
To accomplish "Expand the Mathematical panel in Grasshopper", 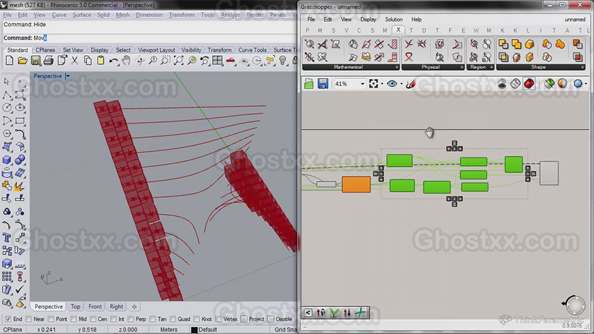I will [x=397, y=67].
